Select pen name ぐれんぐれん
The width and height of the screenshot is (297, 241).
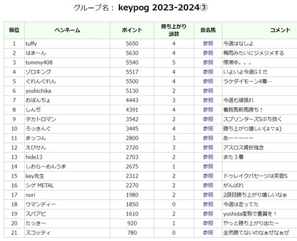tap(41, 81)
